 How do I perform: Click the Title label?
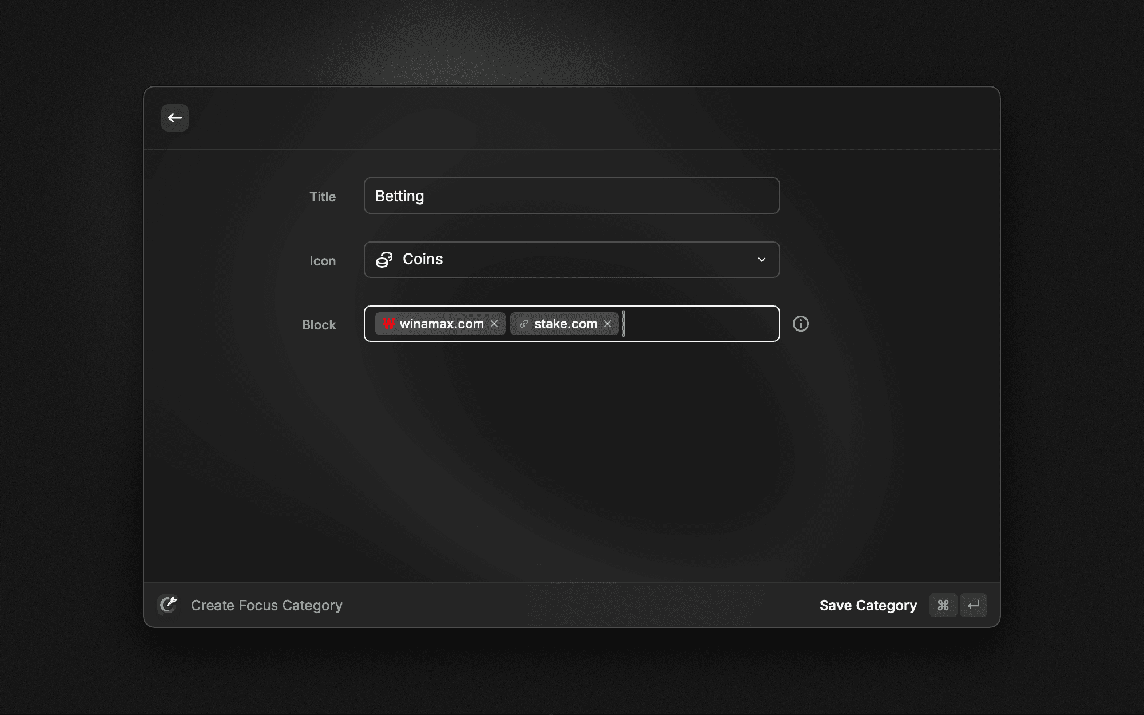[x=323, y=196]
